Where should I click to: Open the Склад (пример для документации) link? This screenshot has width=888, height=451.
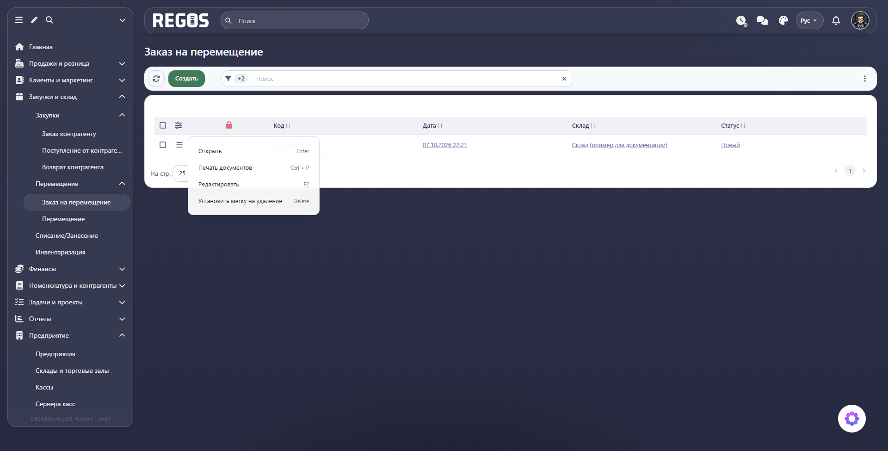pos(619,145)
